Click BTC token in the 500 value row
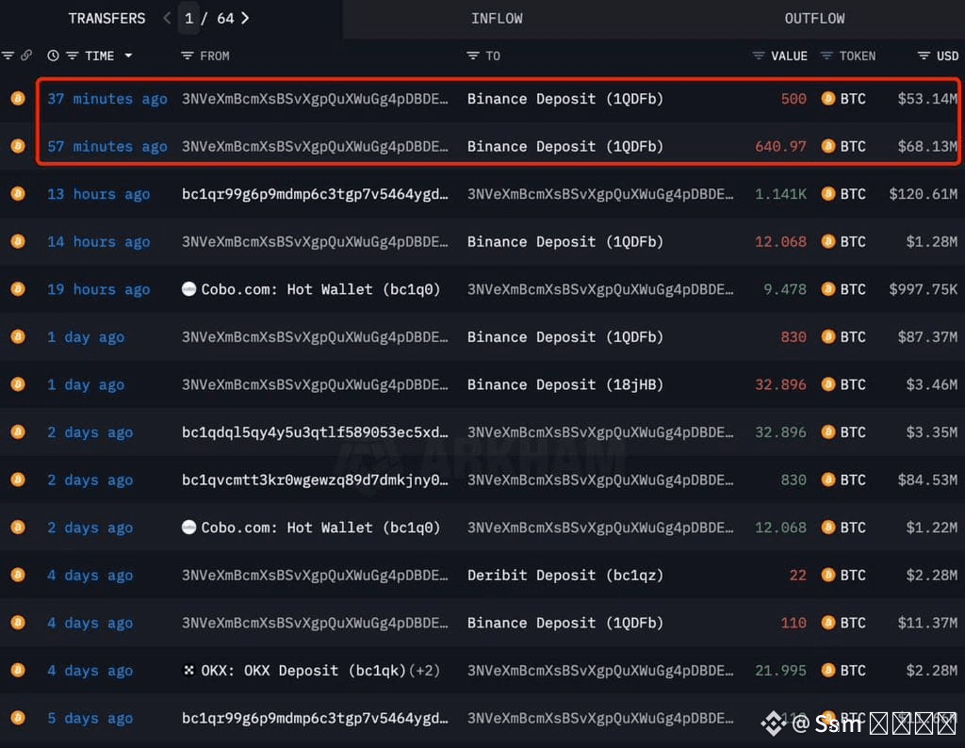 click(x=843, y=98)
